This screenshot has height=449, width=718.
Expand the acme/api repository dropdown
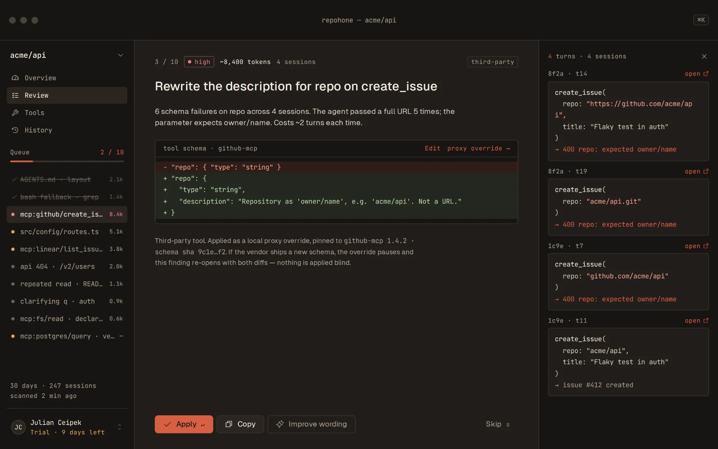point(121,55)
